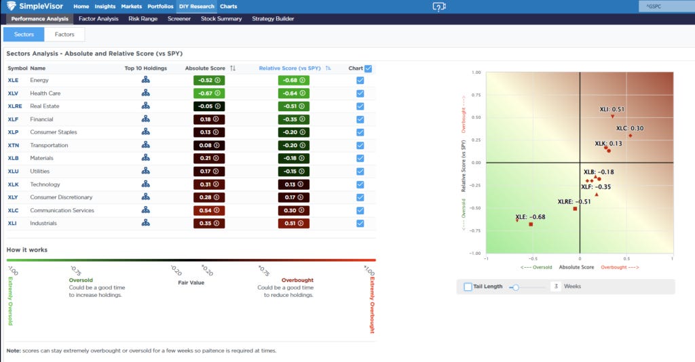Open Top 10 Holdings icon for Communication Services
The height and width of the screenshot is (362, 695).
point(145,210)
